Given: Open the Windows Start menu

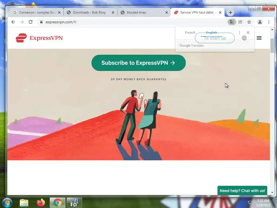Looking at the screenshot, I should (7, 203).
